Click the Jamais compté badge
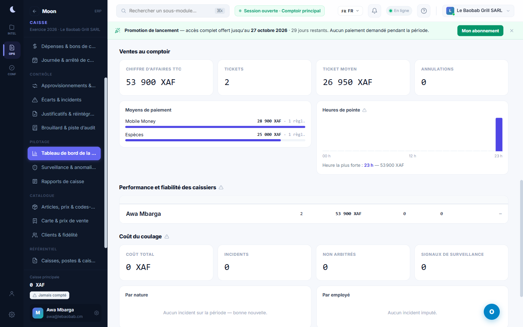The image size is (523, 327). tap(49, 295)
